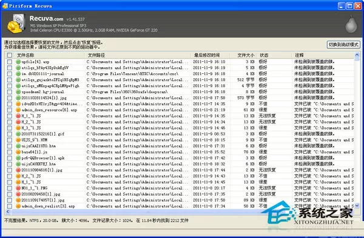Viewport: 364px width, 238px height.
Task: Click orange status icon of 2011109174057[1].jpg
Action: pyautogui.click(x=18, y=200)
